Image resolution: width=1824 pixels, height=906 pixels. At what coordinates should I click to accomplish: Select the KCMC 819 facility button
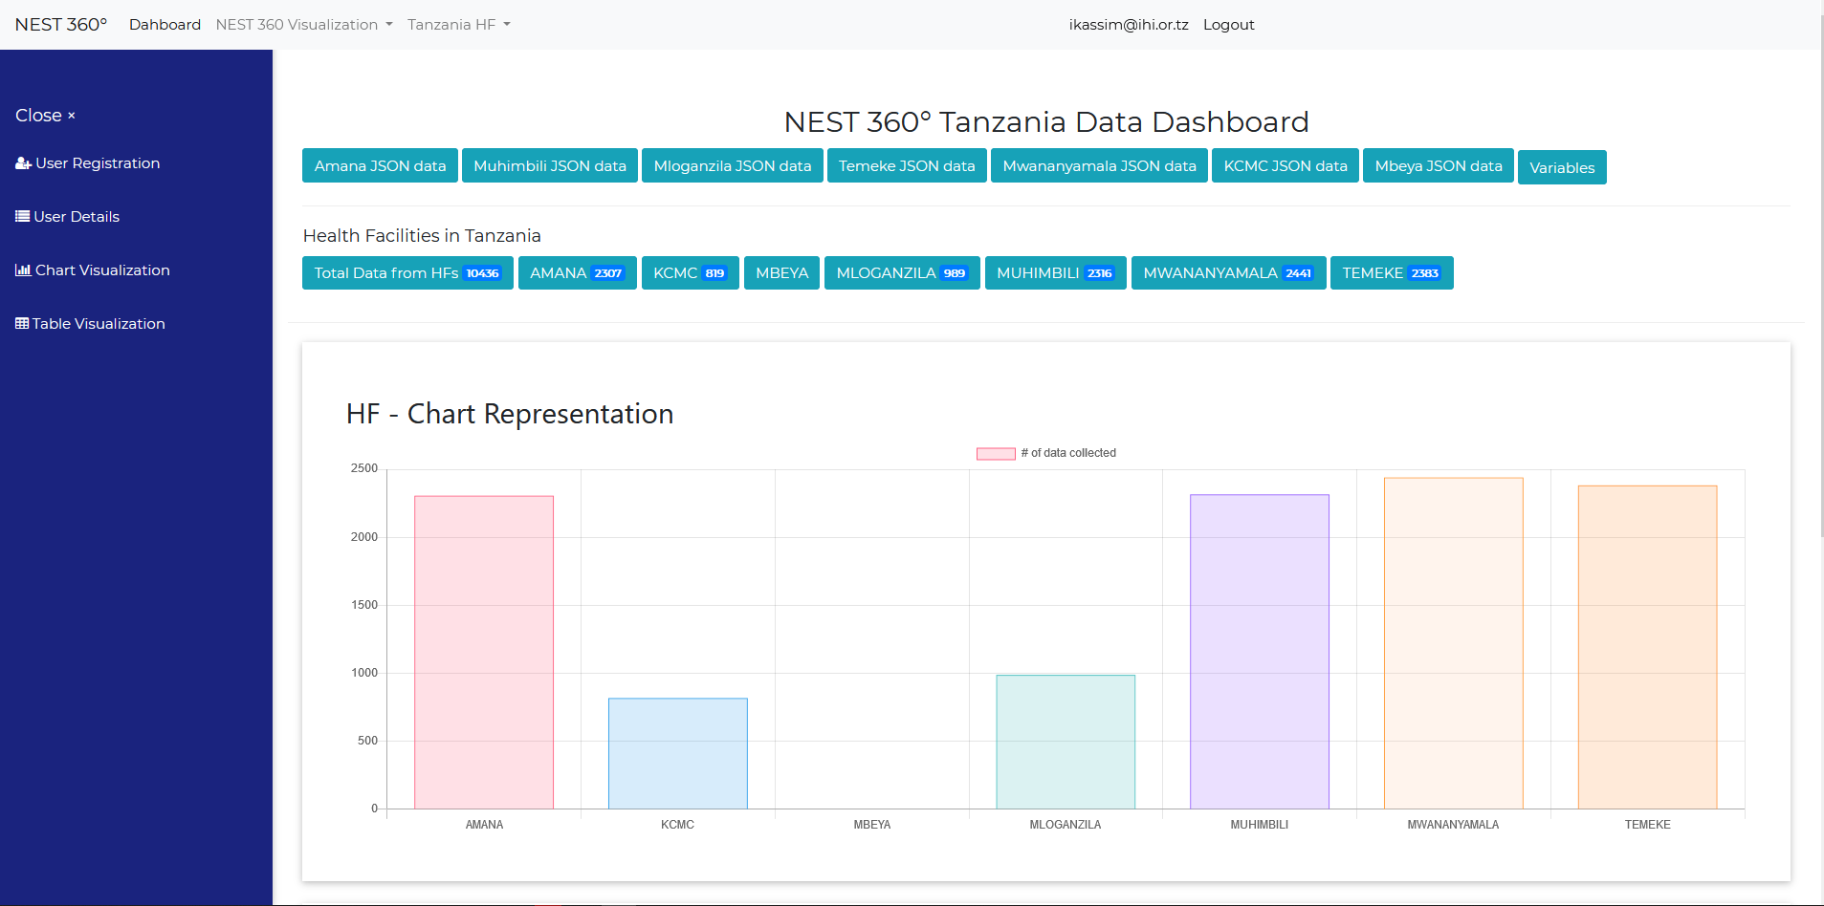tap(691, 273)
